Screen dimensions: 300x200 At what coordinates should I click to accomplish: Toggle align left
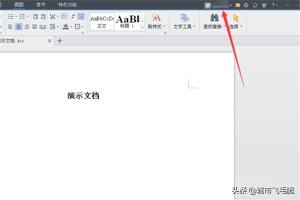[10, 26]
